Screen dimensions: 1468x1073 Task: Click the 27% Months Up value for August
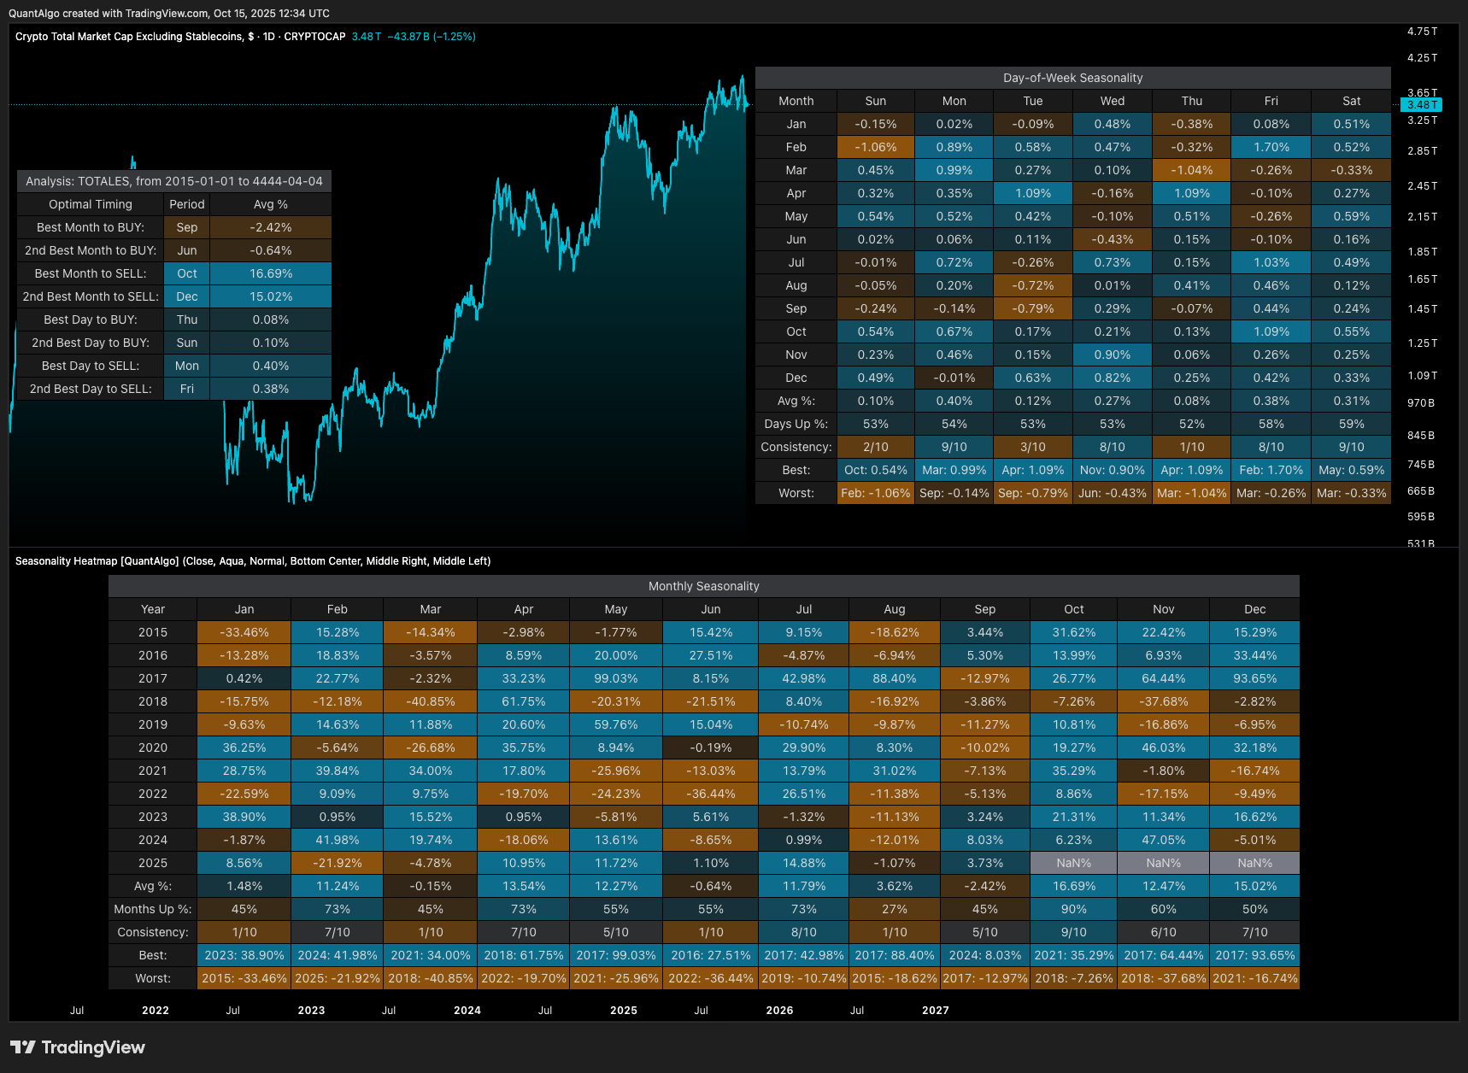pos(895,909)
